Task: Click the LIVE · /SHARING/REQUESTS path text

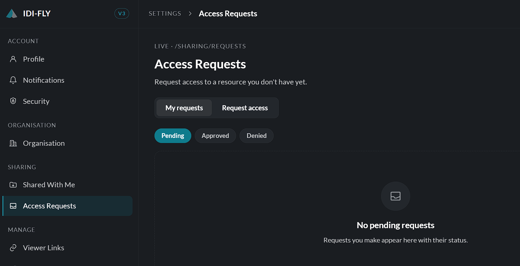Action: tap(200, 46)
